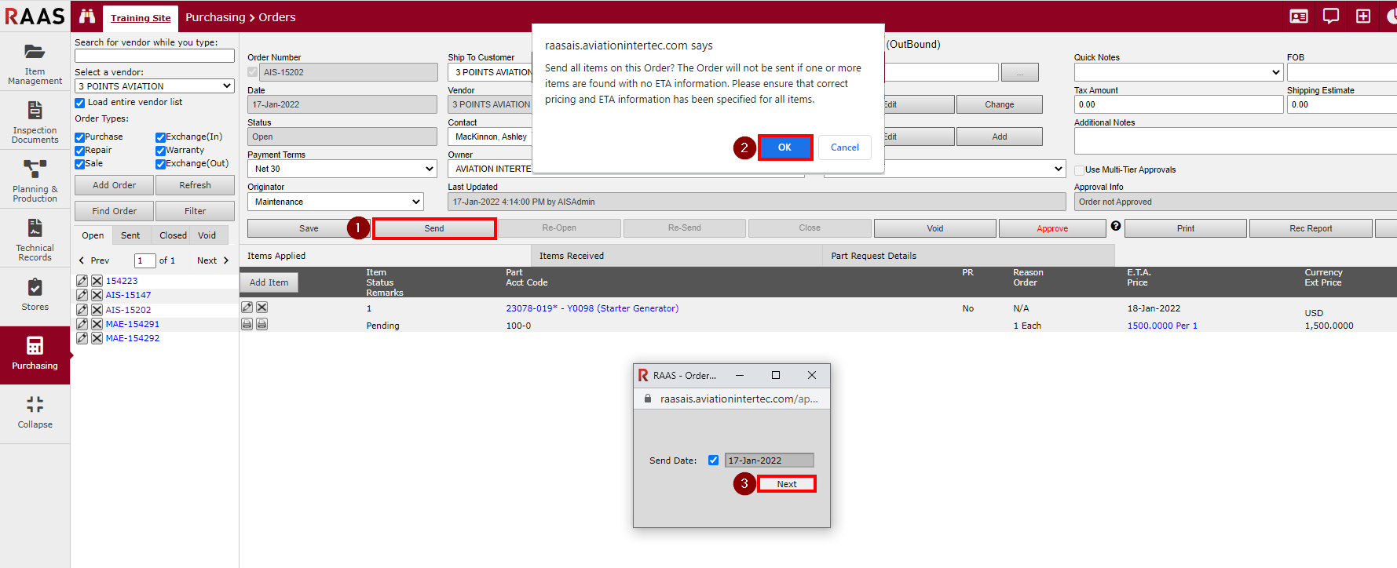
Task: Open the Payment Terms dropdown
Action: (x=342, y=169)
